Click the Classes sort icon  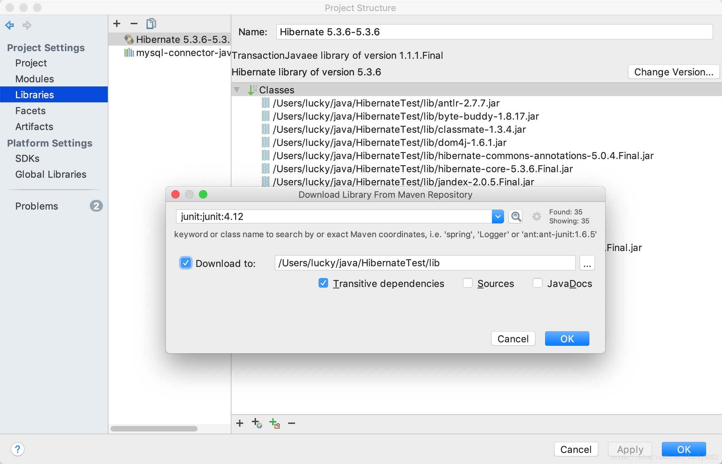253,90
